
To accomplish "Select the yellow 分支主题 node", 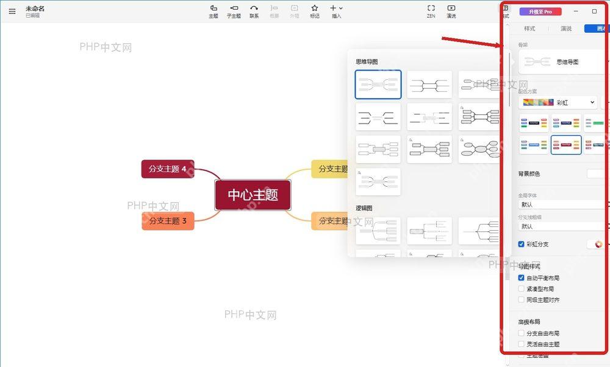I will click(x=330, y=169).
